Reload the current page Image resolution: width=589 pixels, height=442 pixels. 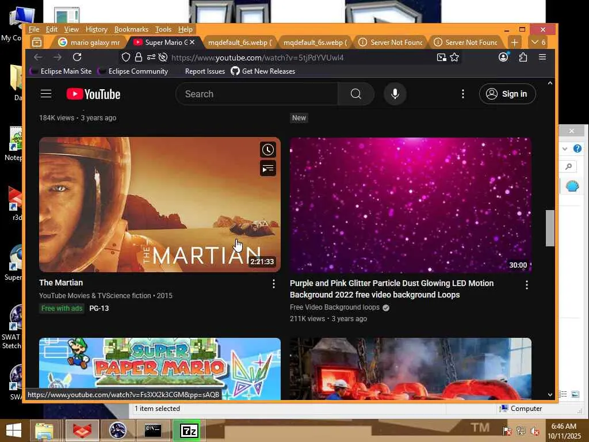click(77, 57)
